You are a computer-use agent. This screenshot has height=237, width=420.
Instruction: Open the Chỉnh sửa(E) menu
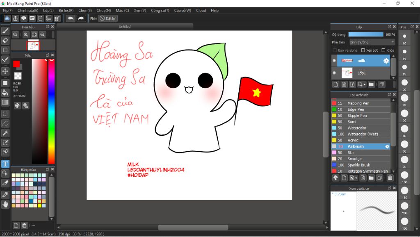coord(28,10)
